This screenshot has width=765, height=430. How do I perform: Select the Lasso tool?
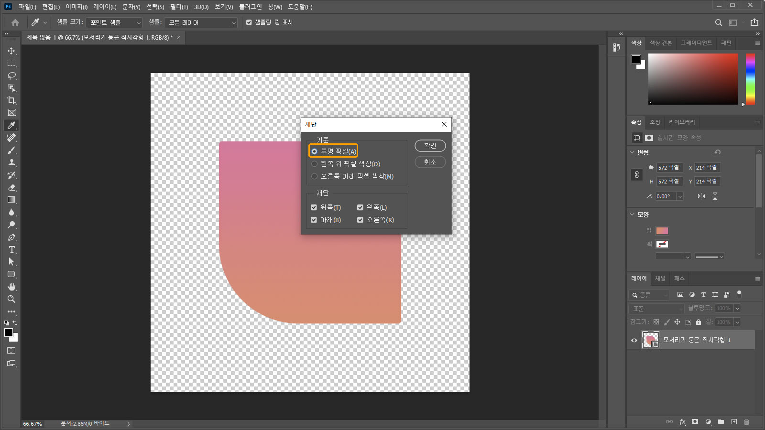tap(11, 75)
